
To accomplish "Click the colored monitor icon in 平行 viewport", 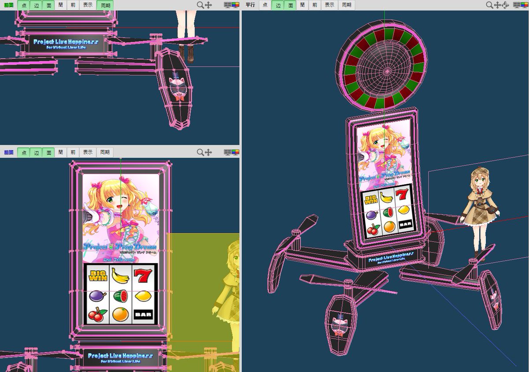I will pyautogui.click(x=525, y=5).
